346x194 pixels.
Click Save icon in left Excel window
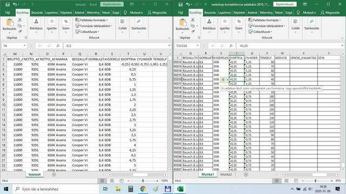click(8, 4)
